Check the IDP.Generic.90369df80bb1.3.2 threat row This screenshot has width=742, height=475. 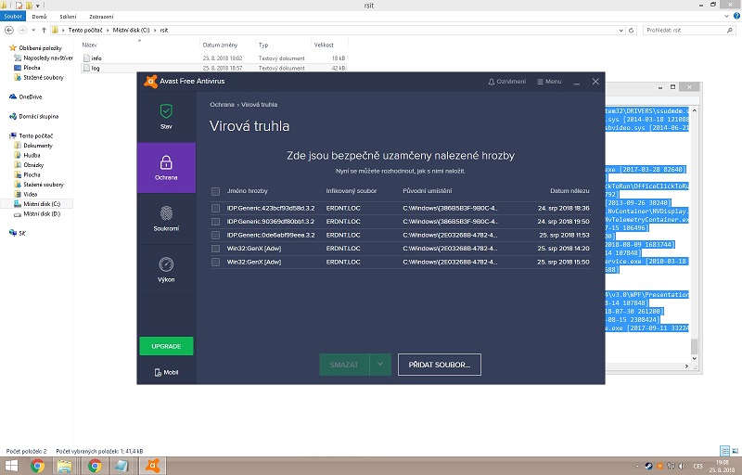216,222
